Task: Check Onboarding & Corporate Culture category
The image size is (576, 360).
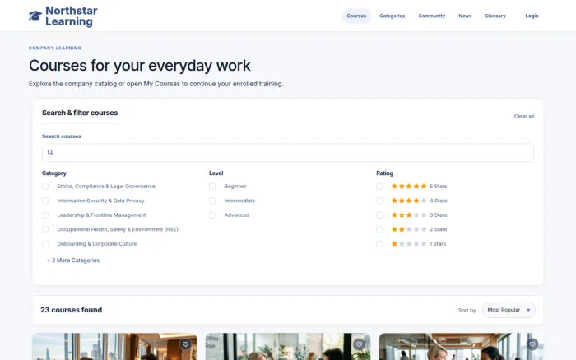Action: tap(45, 244)
